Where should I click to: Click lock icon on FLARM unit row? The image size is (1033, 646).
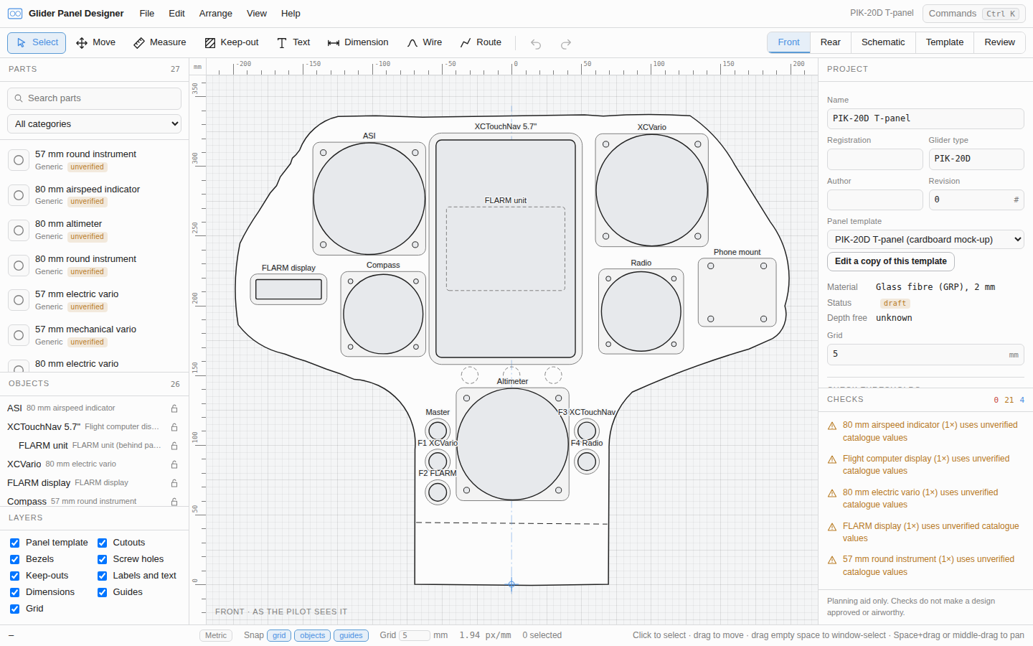click(174, 446)
